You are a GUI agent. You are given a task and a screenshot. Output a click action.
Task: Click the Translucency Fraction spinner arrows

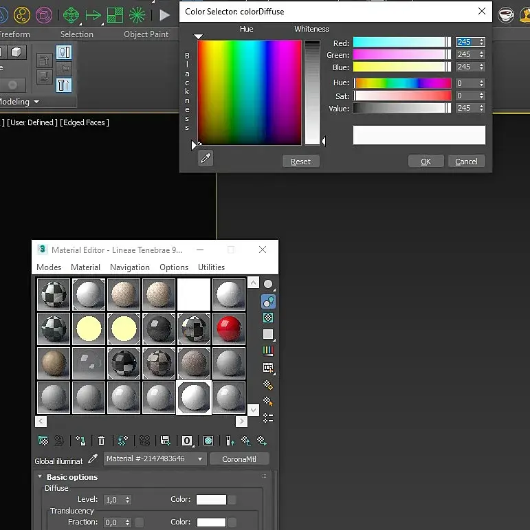tap(127, 522)
